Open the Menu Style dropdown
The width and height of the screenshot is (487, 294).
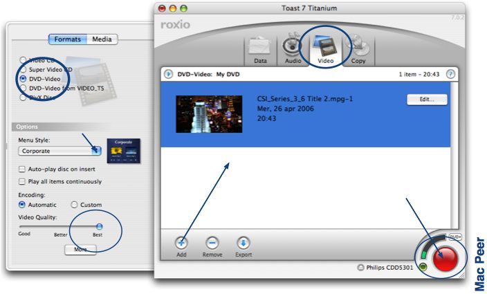59,151
